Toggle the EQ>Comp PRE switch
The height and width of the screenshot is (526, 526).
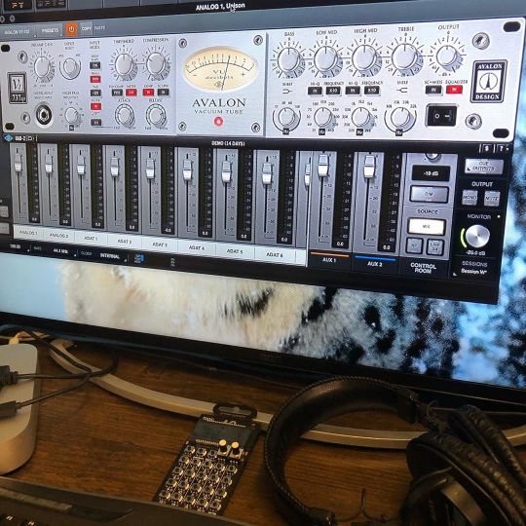pyautogui.click(x=117, y=93)
